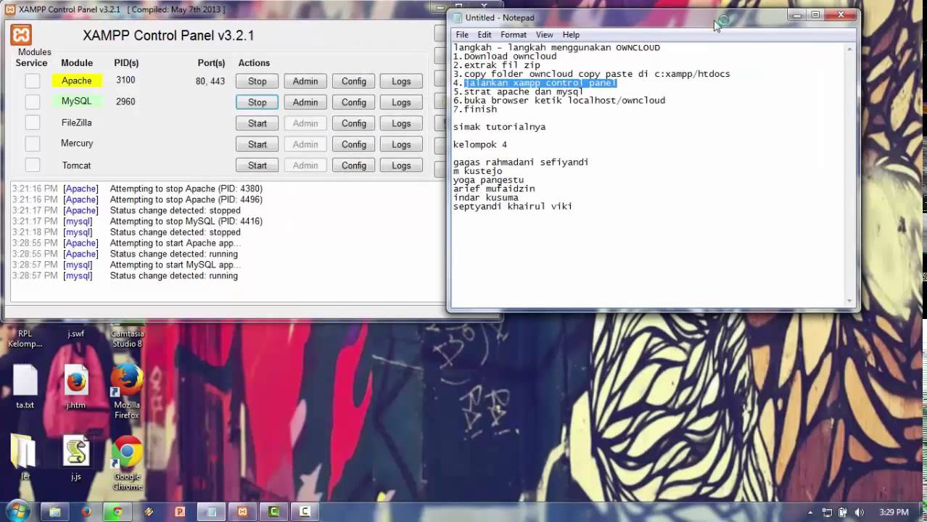Viewport: 927px width, 522px height.
Task: Stop the MySQL module
Action: click(x=257, y=102)
